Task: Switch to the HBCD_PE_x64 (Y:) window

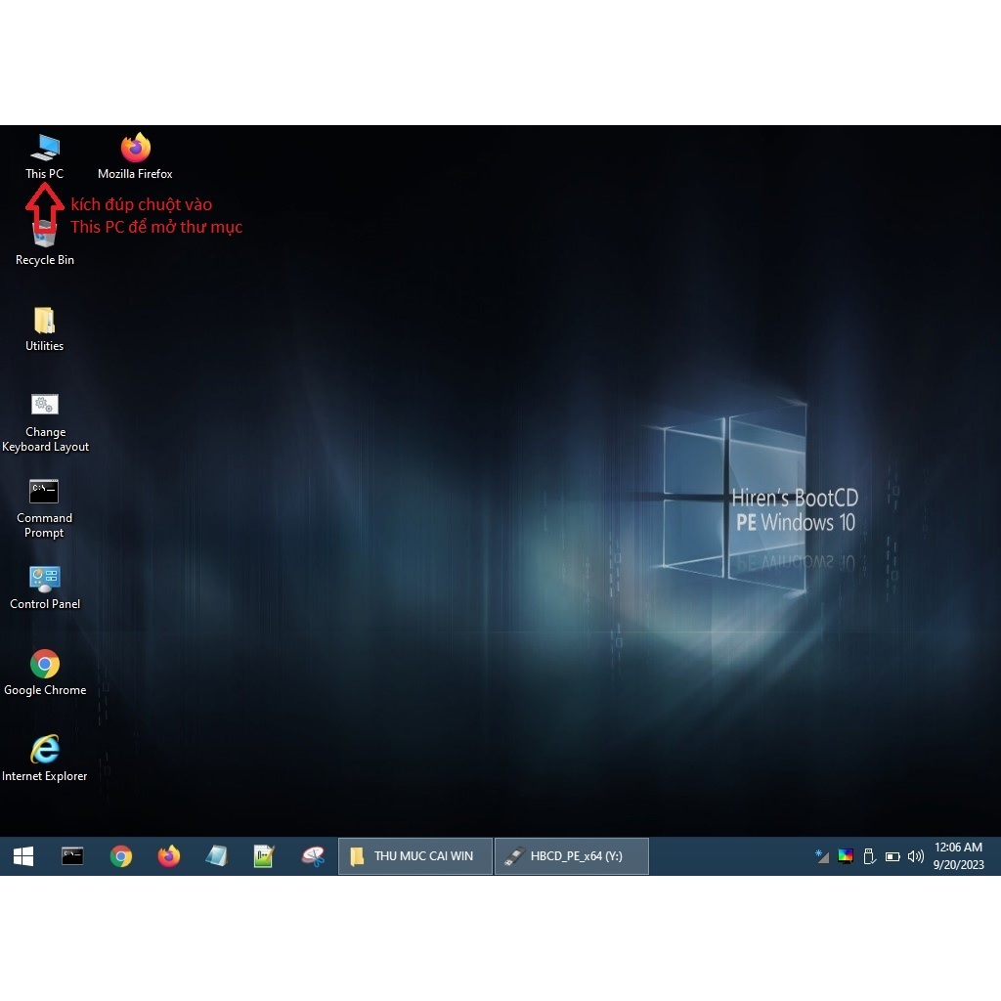Action: tap(572, 856)
